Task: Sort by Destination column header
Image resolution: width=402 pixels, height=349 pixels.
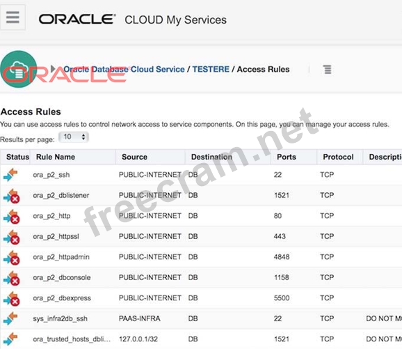Action: (211, 157)
